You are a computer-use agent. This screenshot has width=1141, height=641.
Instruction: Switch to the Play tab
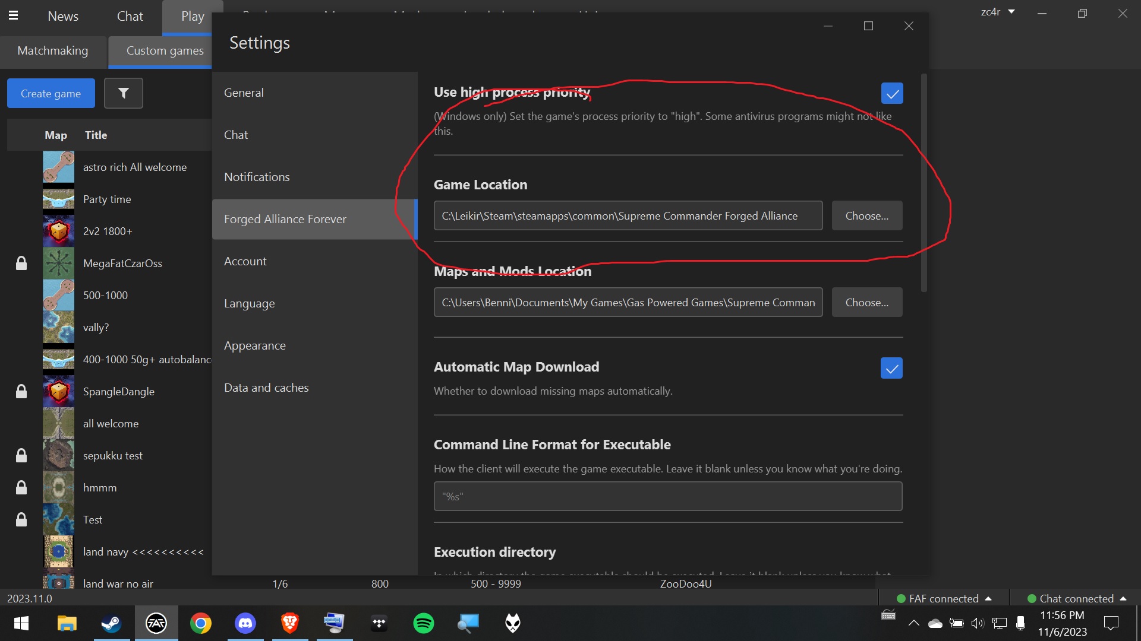coord(193,17)
